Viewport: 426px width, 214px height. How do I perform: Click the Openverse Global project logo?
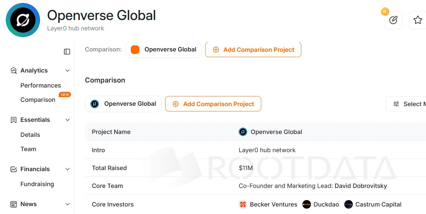pyautogui.click(x=23, y=20)
